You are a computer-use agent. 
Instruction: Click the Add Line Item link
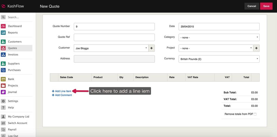pos(63,91)
